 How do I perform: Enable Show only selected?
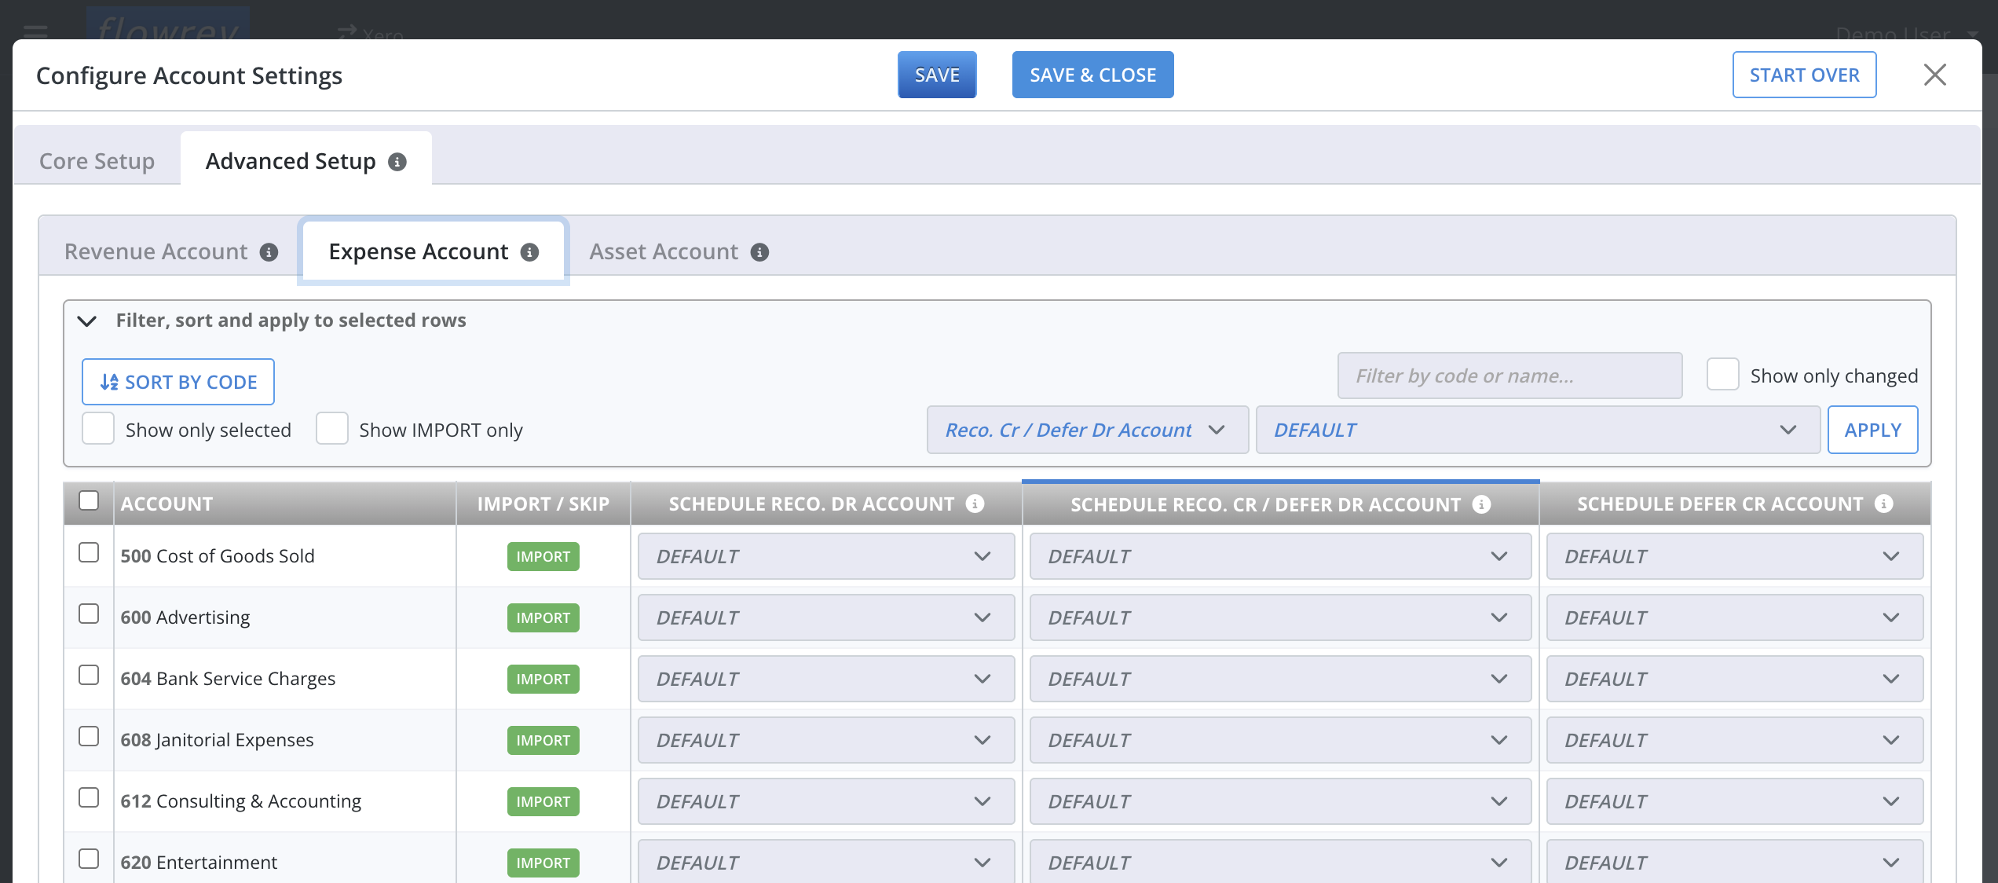tap(98, 429)
